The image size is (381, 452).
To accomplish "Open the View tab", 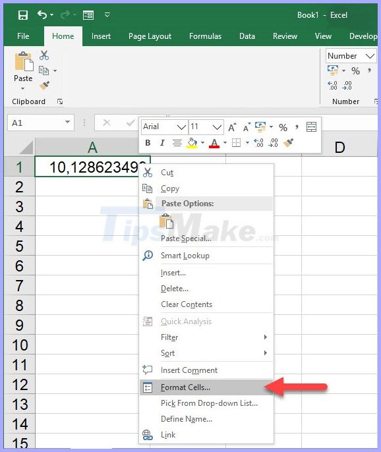I will click(323, 36).
